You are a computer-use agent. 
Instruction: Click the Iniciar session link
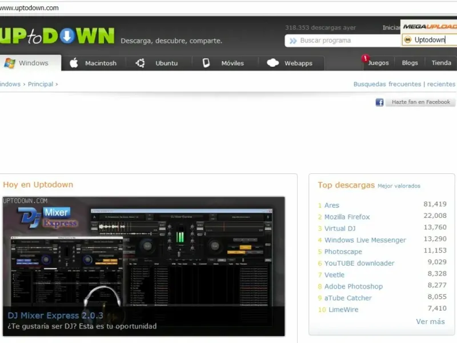tap(391, 27)
